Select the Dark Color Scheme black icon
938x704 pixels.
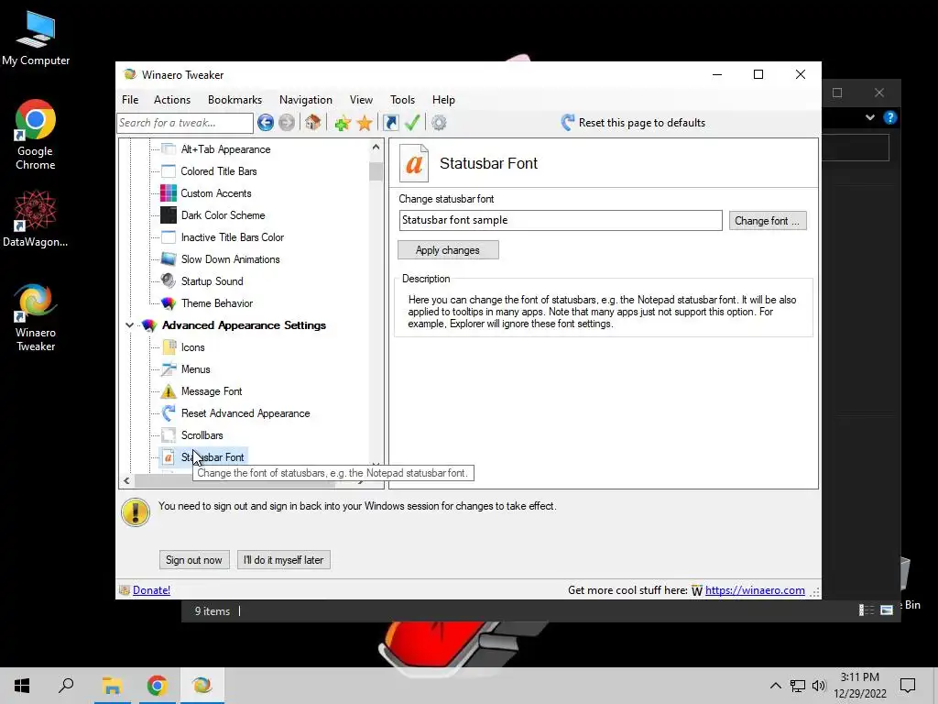tap(169, 214)
